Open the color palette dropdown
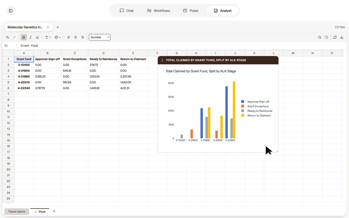 58,37
